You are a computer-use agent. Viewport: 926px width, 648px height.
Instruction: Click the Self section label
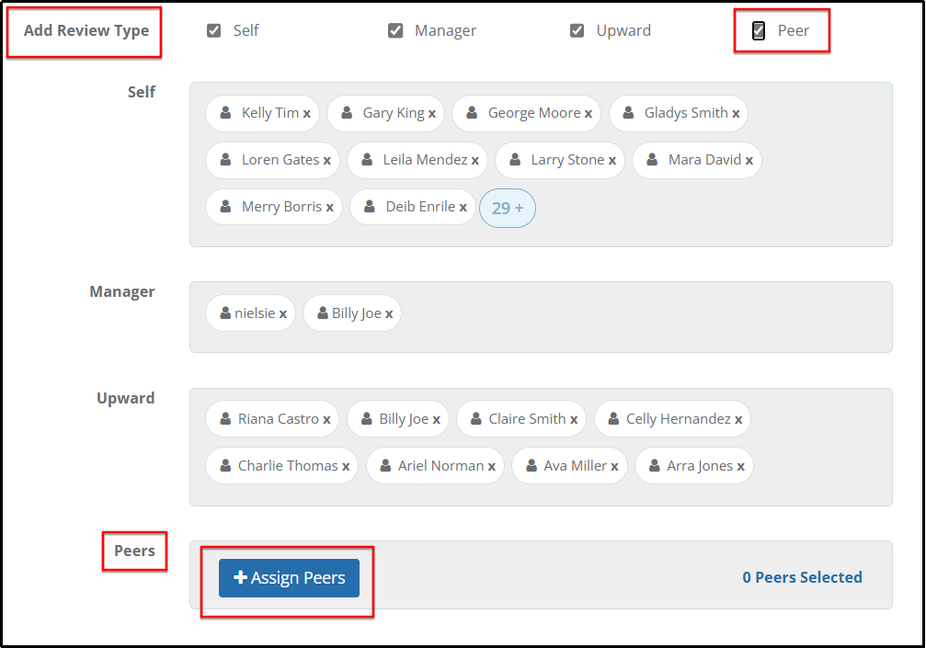tap(142, 92)
